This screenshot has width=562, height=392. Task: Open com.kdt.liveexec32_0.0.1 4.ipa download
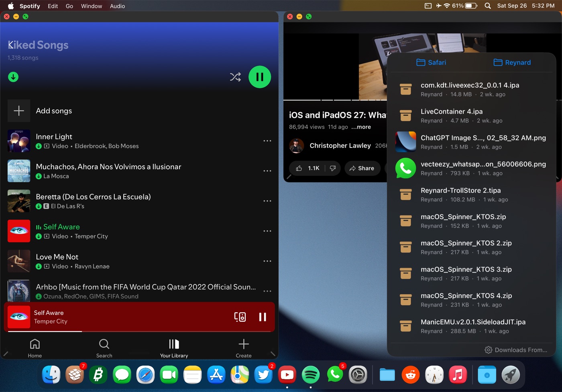[x=472, y=89]
